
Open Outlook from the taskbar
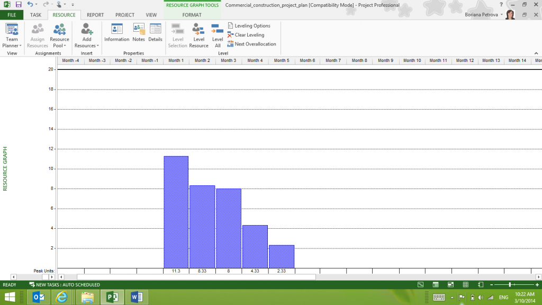(x=38, y=297)
